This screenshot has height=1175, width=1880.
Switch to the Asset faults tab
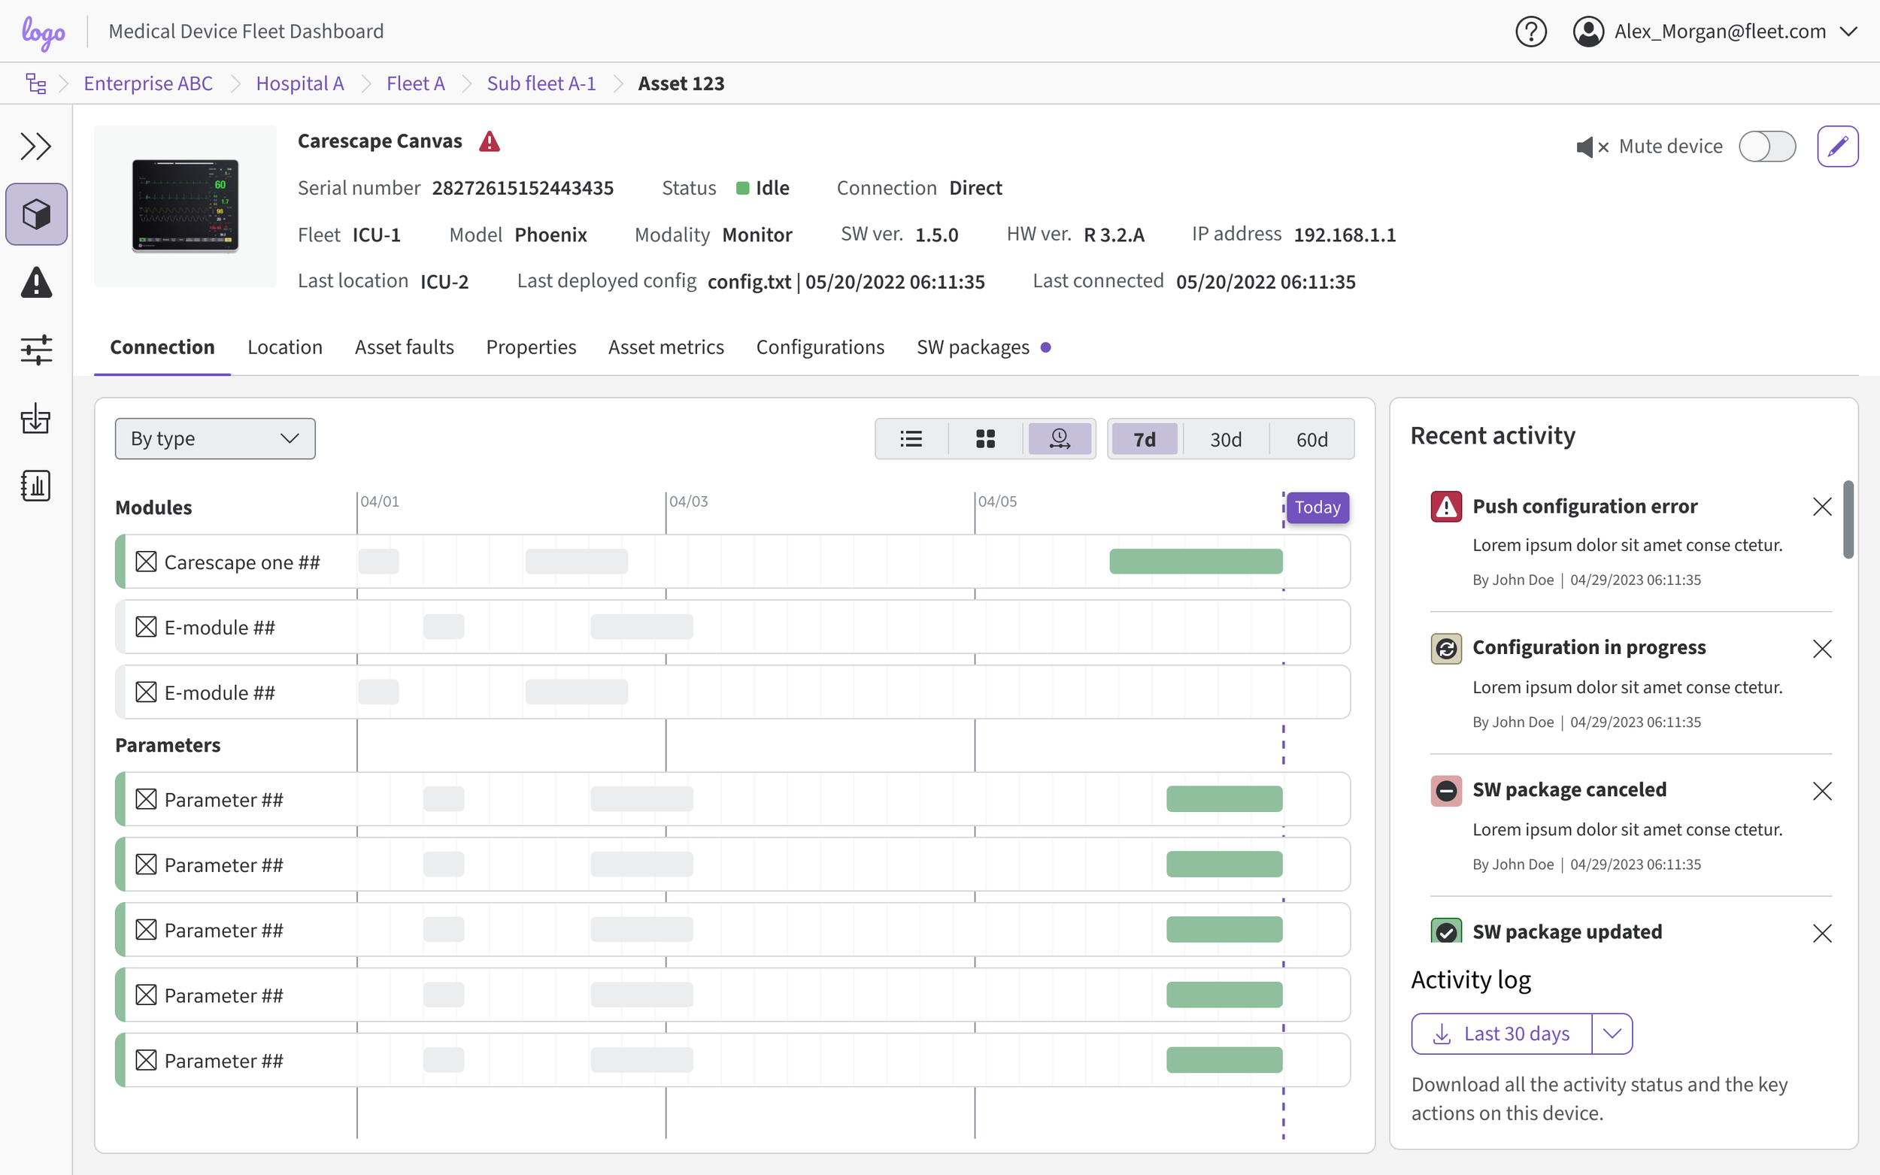click(404, 347)
